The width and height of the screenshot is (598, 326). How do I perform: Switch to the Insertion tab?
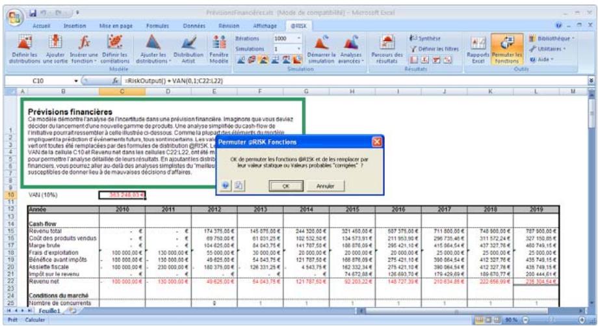[x=74, y=26]
